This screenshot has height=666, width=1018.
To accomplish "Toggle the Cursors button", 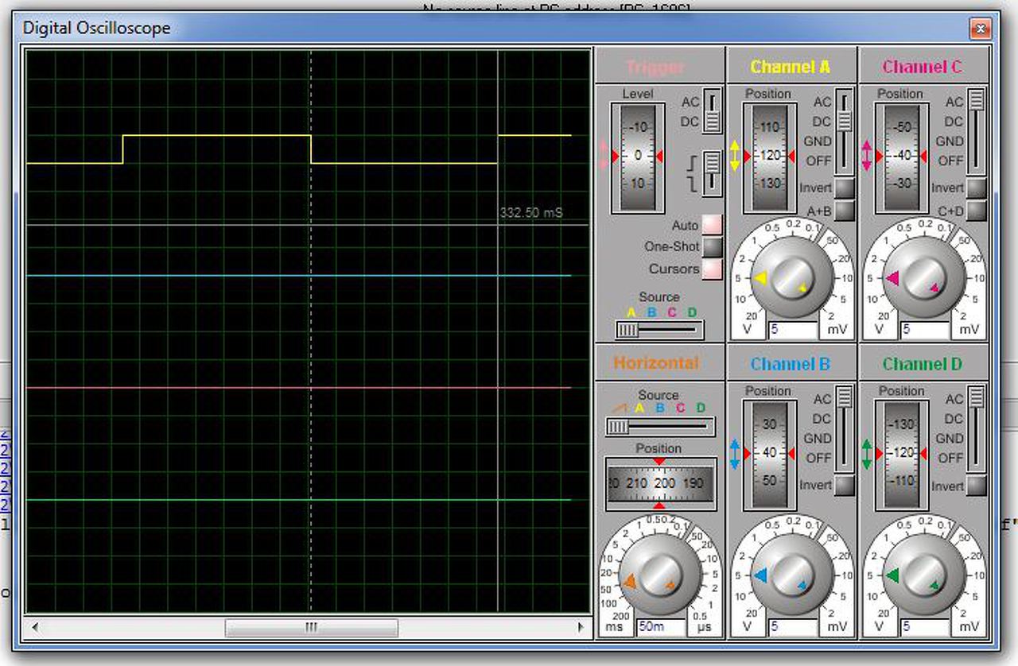I will click(712, 269).
